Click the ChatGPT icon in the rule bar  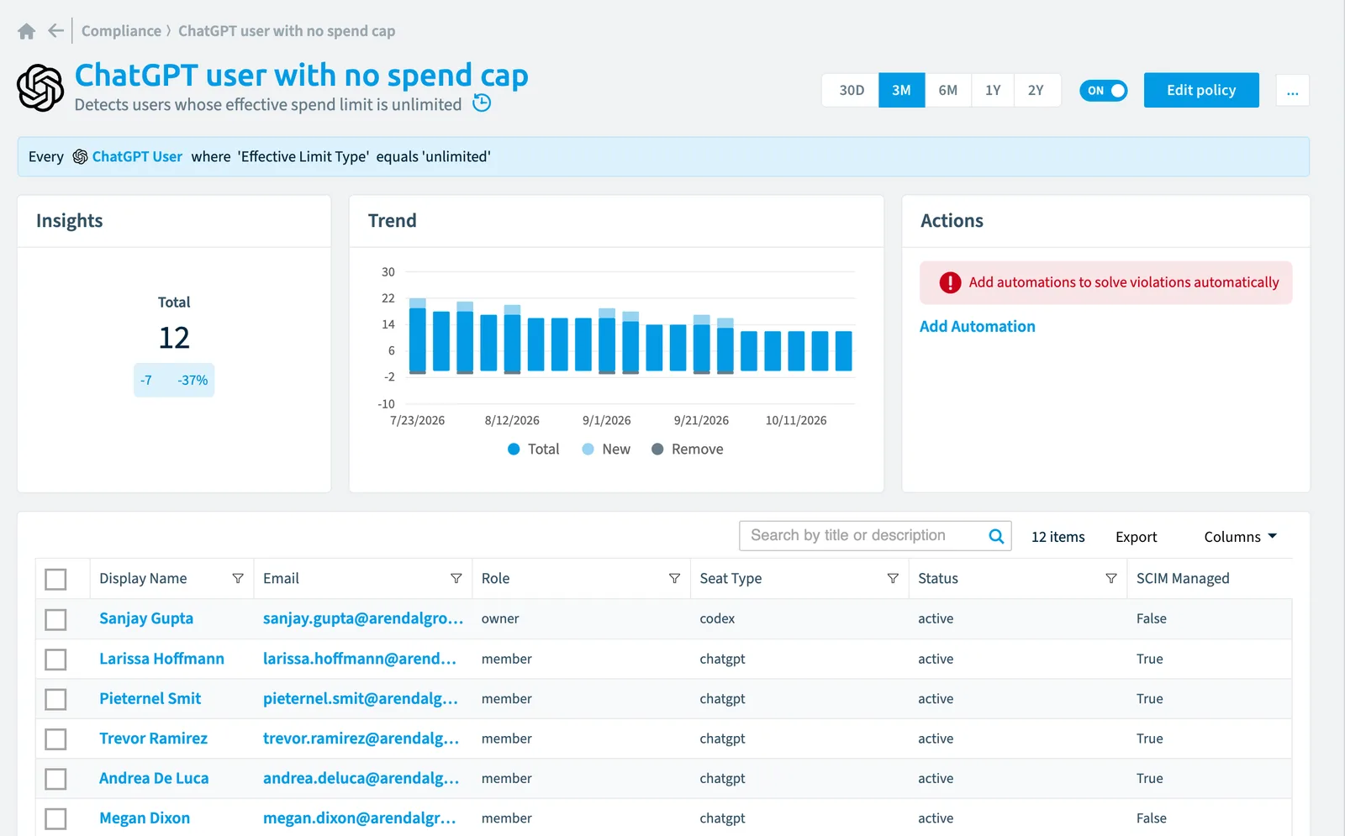point(80,157)
